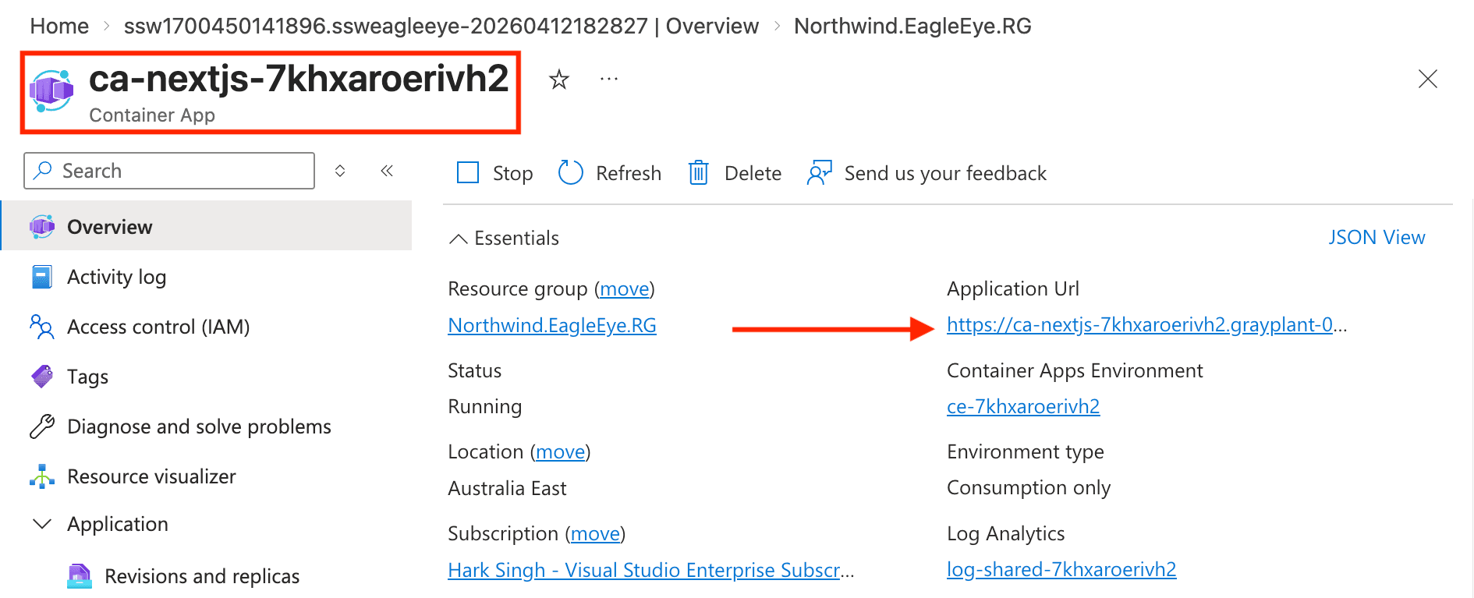Collapse the Application menu group
Screen dimensions: 1474x598
(x=42, y=525)
